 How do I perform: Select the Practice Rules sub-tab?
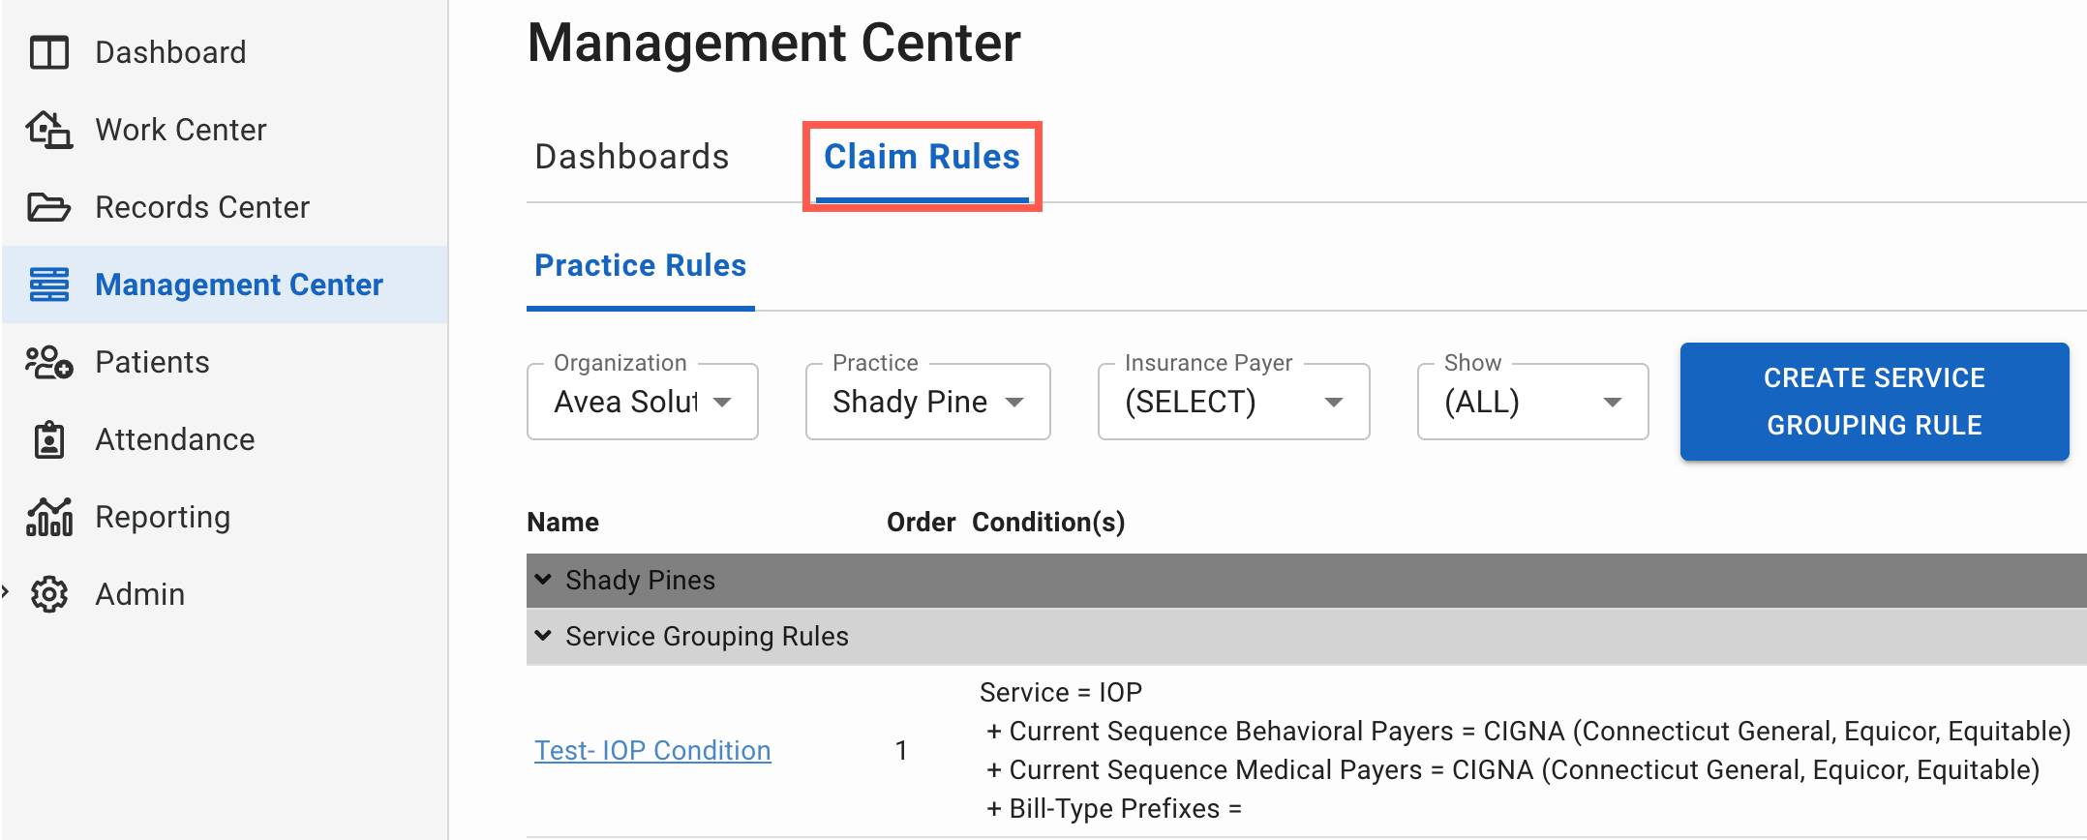[x=641, y=265]
